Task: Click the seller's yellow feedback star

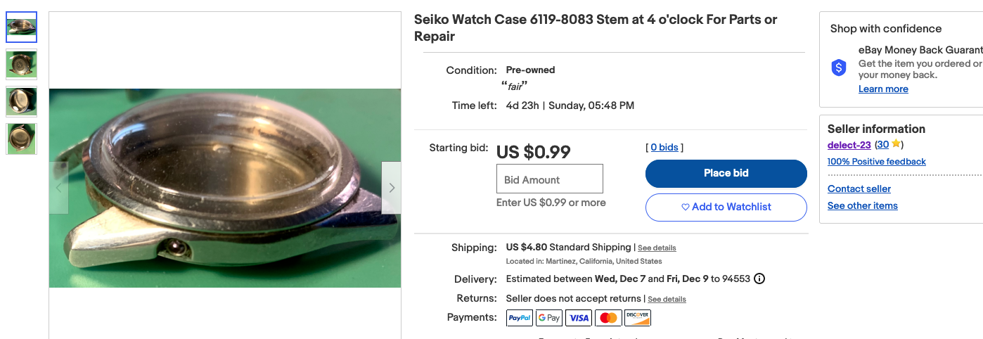Action: [896, 144]
